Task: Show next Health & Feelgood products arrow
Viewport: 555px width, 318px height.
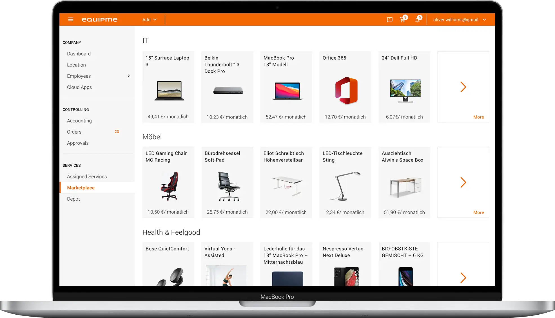Action: [x=463, y=278]
